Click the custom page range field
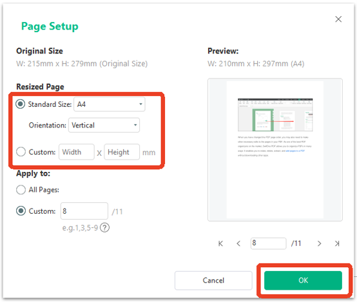Screen dimensions: 357x302 point(84,211)
